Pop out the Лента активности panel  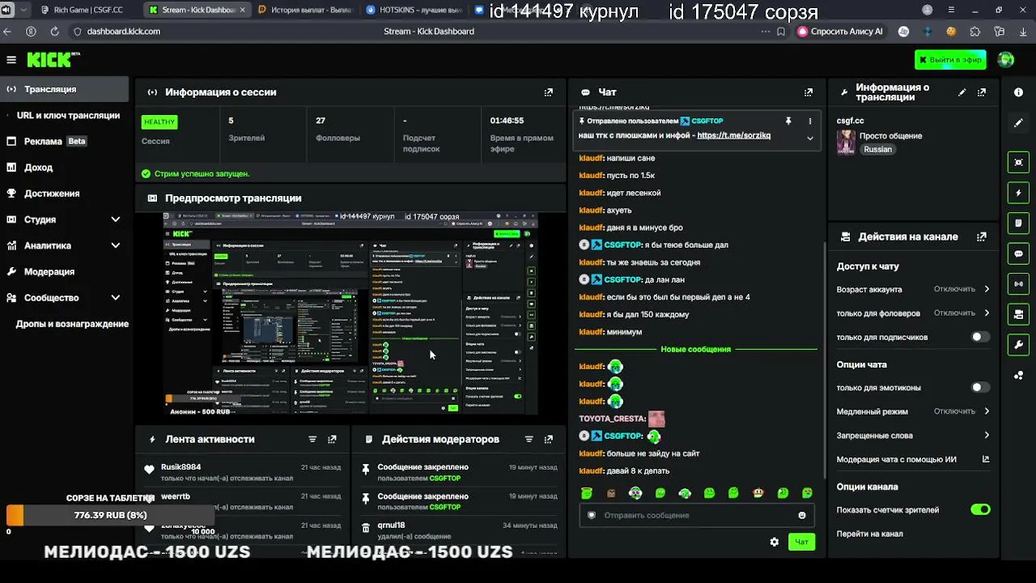[x=332, y=439]
